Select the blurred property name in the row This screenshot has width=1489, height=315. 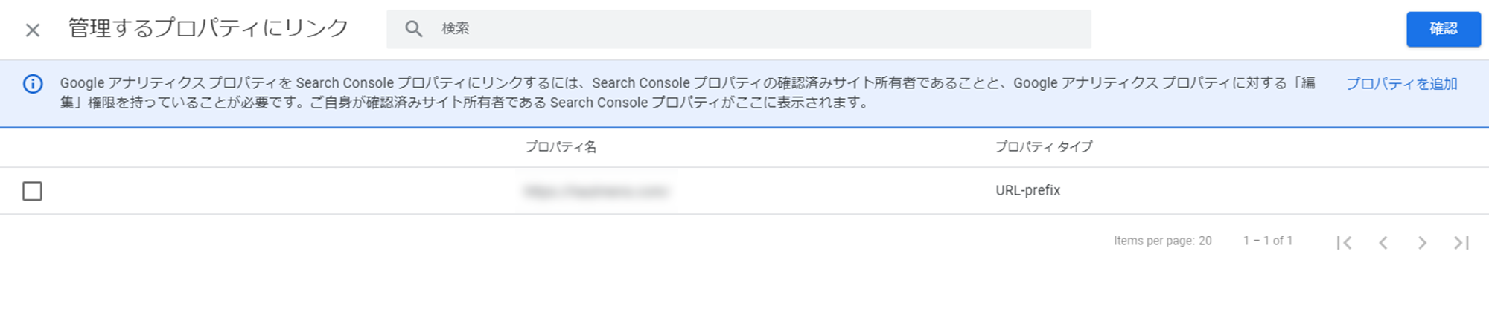[596, 192]
